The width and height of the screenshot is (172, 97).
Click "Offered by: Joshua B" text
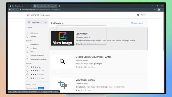pos(83,37)
